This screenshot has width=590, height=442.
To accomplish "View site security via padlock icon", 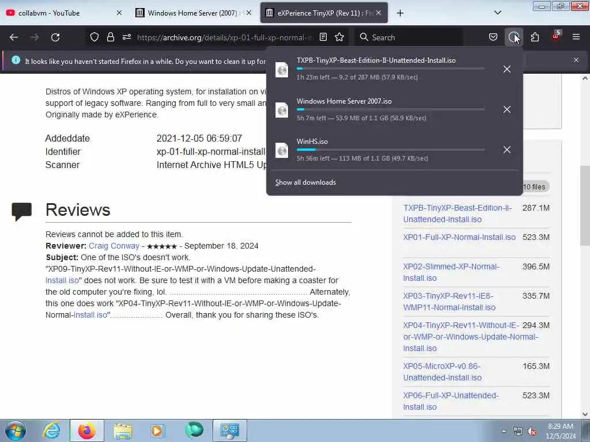I will click(x=110, y=37).
